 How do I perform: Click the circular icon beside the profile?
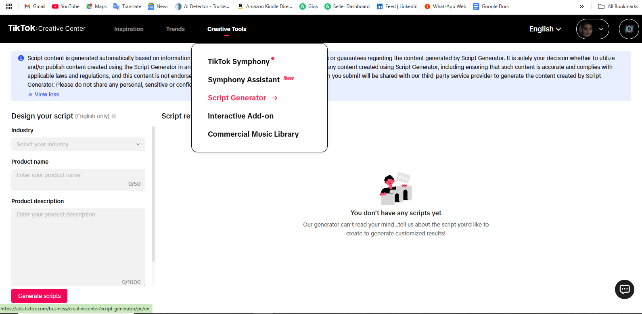tap(629, 29)
